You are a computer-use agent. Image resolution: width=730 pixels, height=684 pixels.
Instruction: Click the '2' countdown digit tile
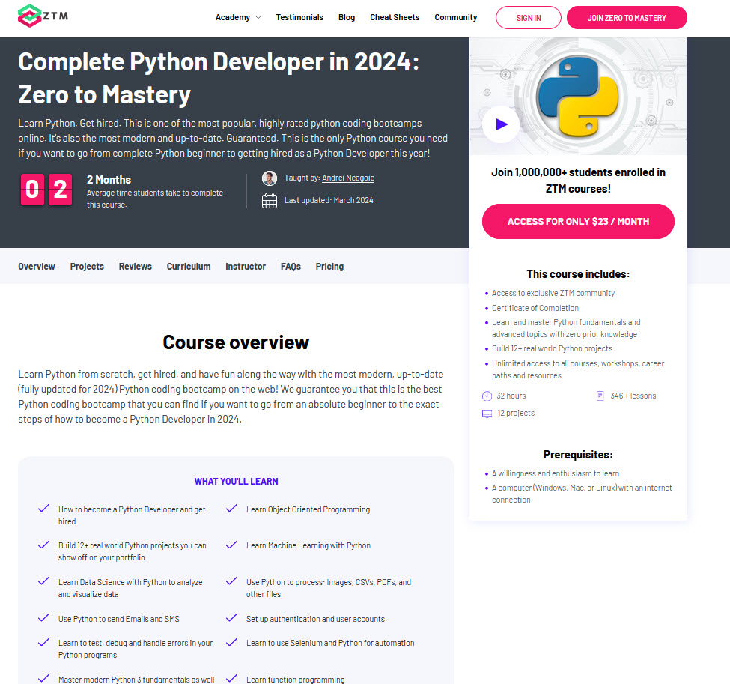[x=60, y=190]
